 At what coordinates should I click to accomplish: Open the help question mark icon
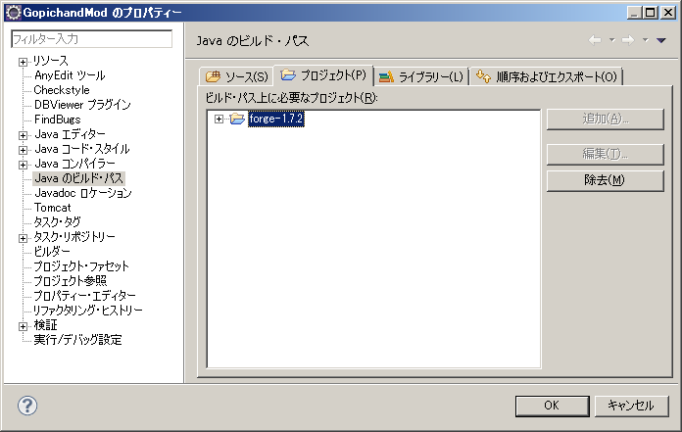tap(27, 406)
